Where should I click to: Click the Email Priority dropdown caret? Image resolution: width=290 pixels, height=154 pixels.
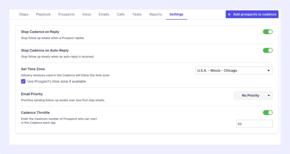(x=269, y=95)
